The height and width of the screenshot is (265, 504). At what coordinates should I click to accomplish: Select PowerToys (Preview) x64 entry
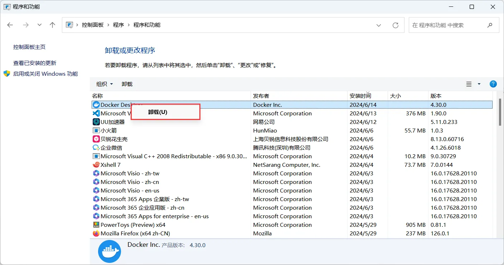tap(292, 225)
